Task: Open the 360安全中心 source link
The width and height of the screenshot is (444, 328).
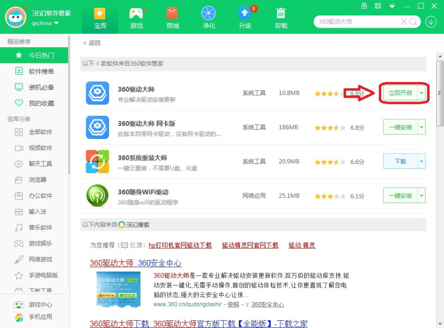Action: pos(268,304)
